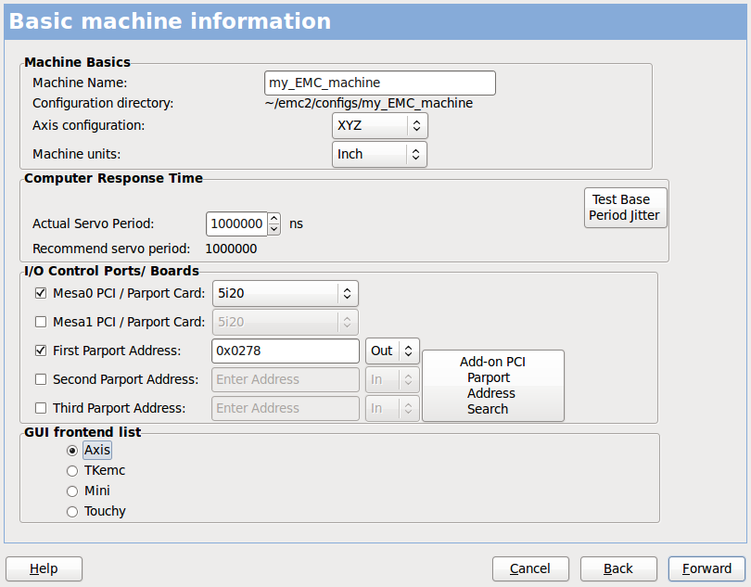Uncheck the First Parport Address checkbox
Viewport: 751px width, 587px height.
click(40, 351)
